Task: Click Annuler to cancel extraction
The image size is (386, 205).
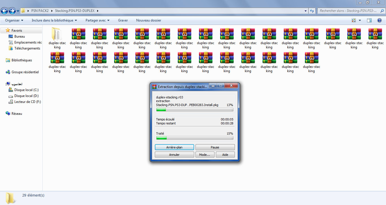Action: click(174, 155)
